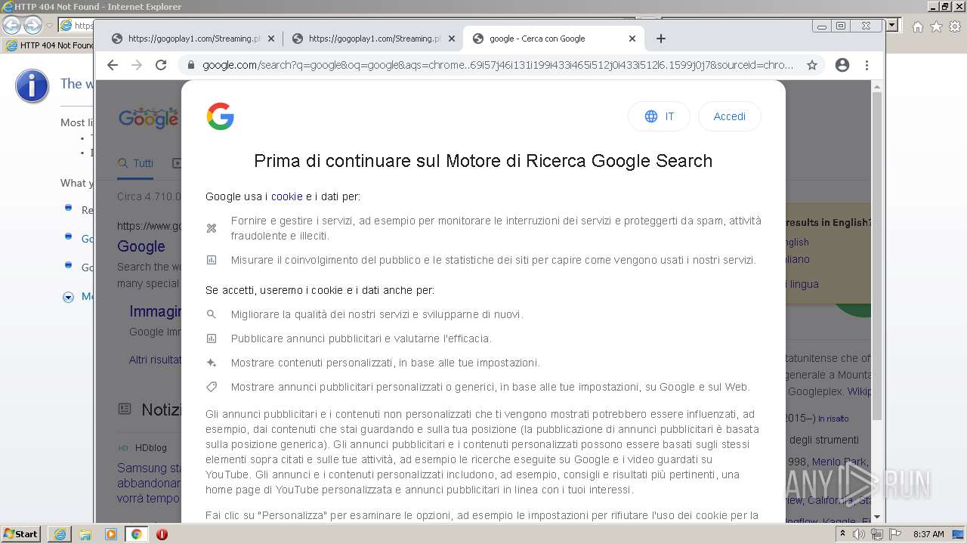Screen dimensions: 967x544
Task: Show hidden system tray icons
Action: coord(843,533)
